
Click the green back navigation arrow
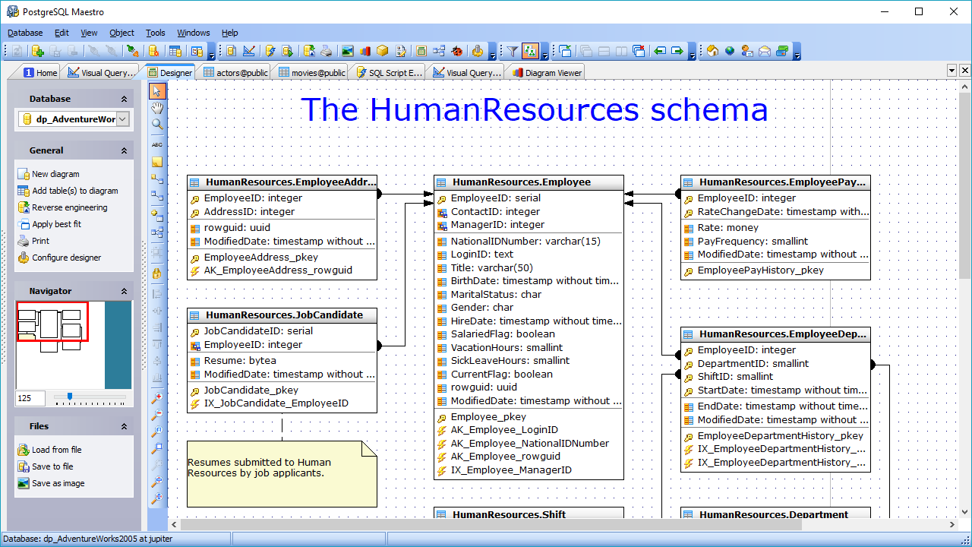click(661, 51)
